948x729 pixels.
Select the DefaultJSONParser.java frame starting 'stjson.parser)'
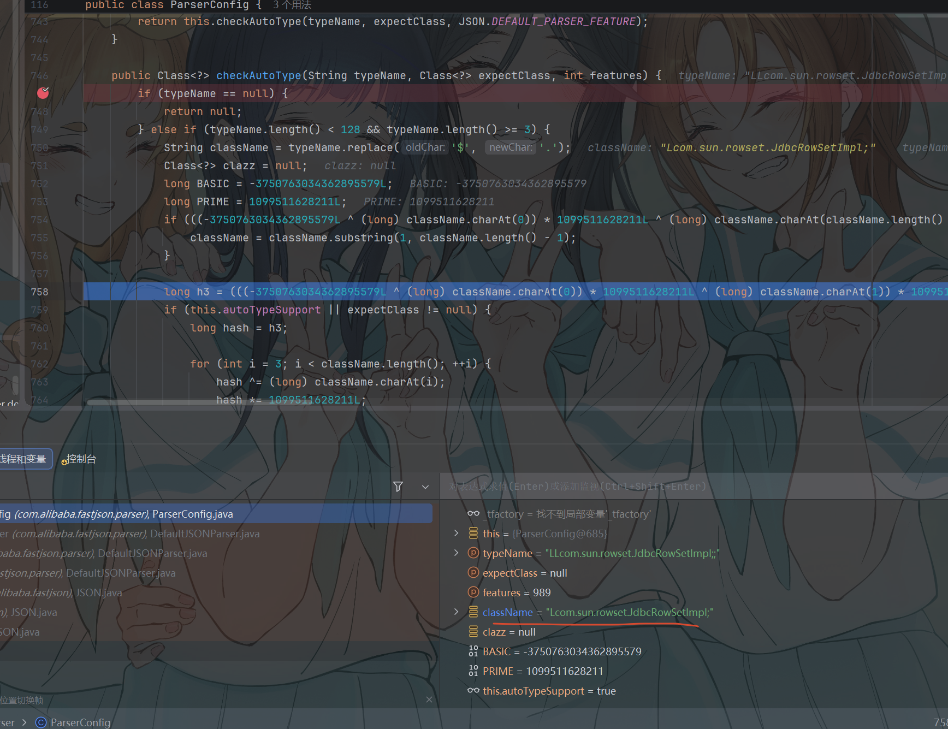[x=216, y=573]
